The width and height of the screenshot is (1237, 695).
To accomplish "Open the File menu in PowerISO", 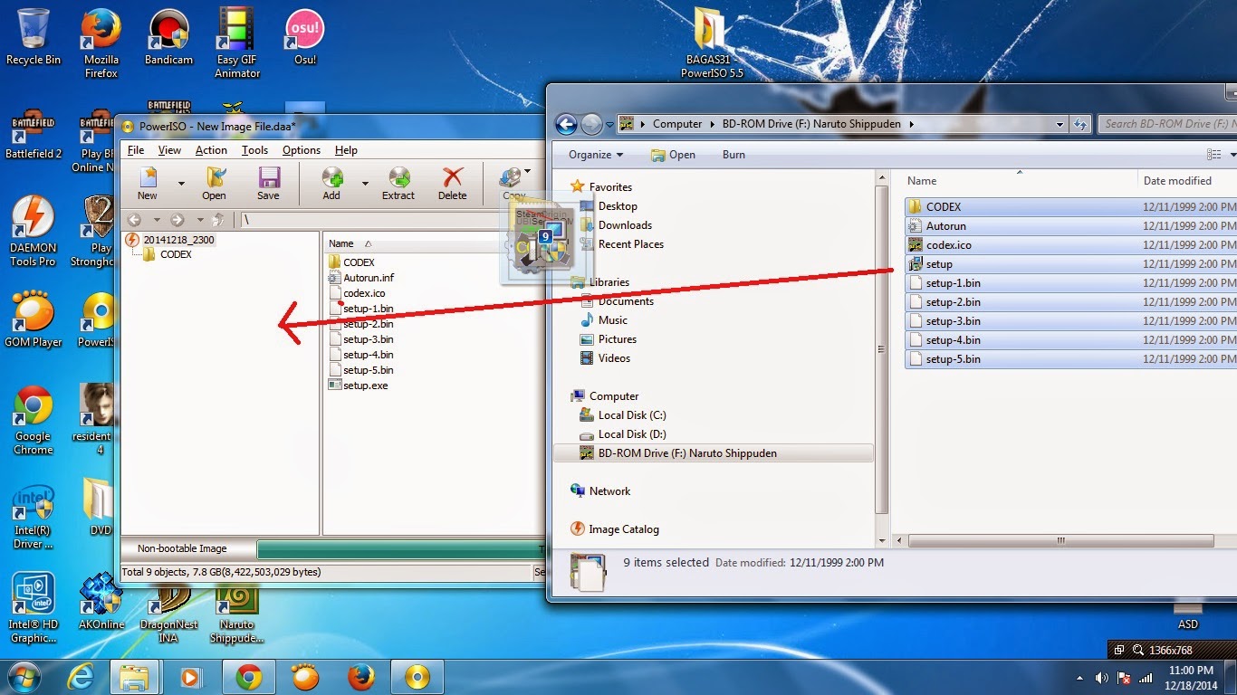I will coord(136,150).
